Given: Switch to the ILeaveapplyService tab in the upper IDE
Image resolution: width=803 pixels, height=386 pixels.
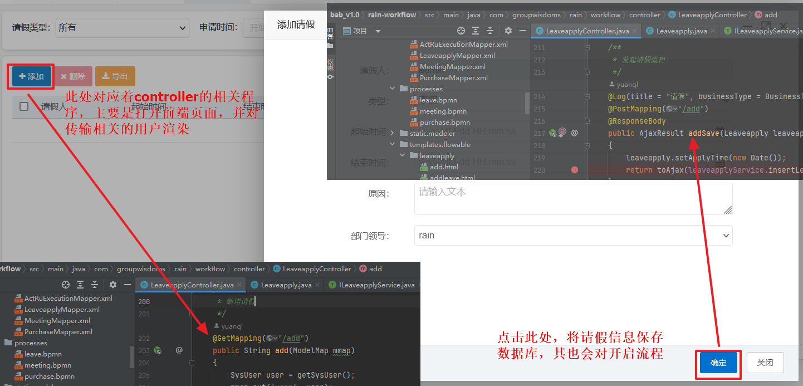Looking at the screenshot, I should (x=761, y=31).
